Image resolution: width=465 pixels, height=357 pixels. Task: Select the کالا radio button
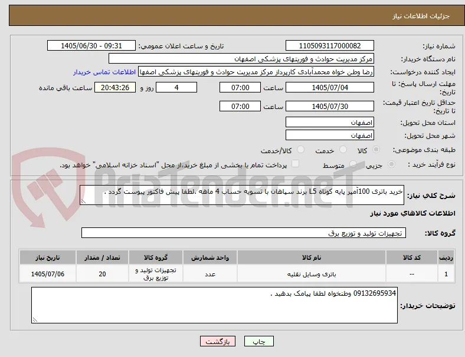[376, 150]
